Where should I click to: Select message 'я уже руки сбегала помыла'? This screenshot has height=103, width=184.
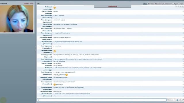point(62,33)
